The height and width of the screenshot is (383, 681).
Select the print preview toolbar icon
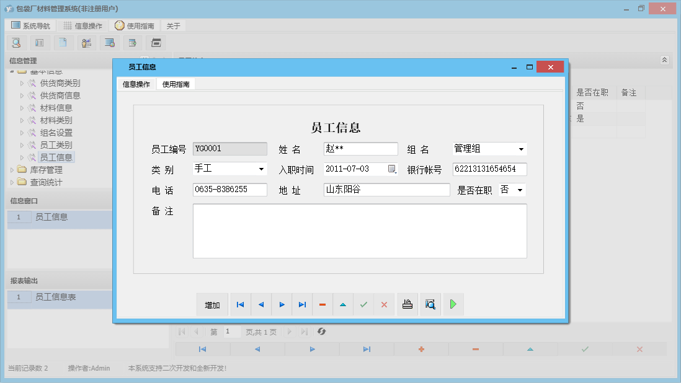16,42
